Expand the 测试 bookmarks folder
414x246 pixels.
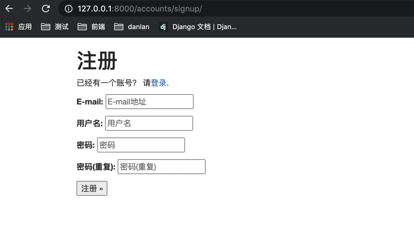pos(55,27)
